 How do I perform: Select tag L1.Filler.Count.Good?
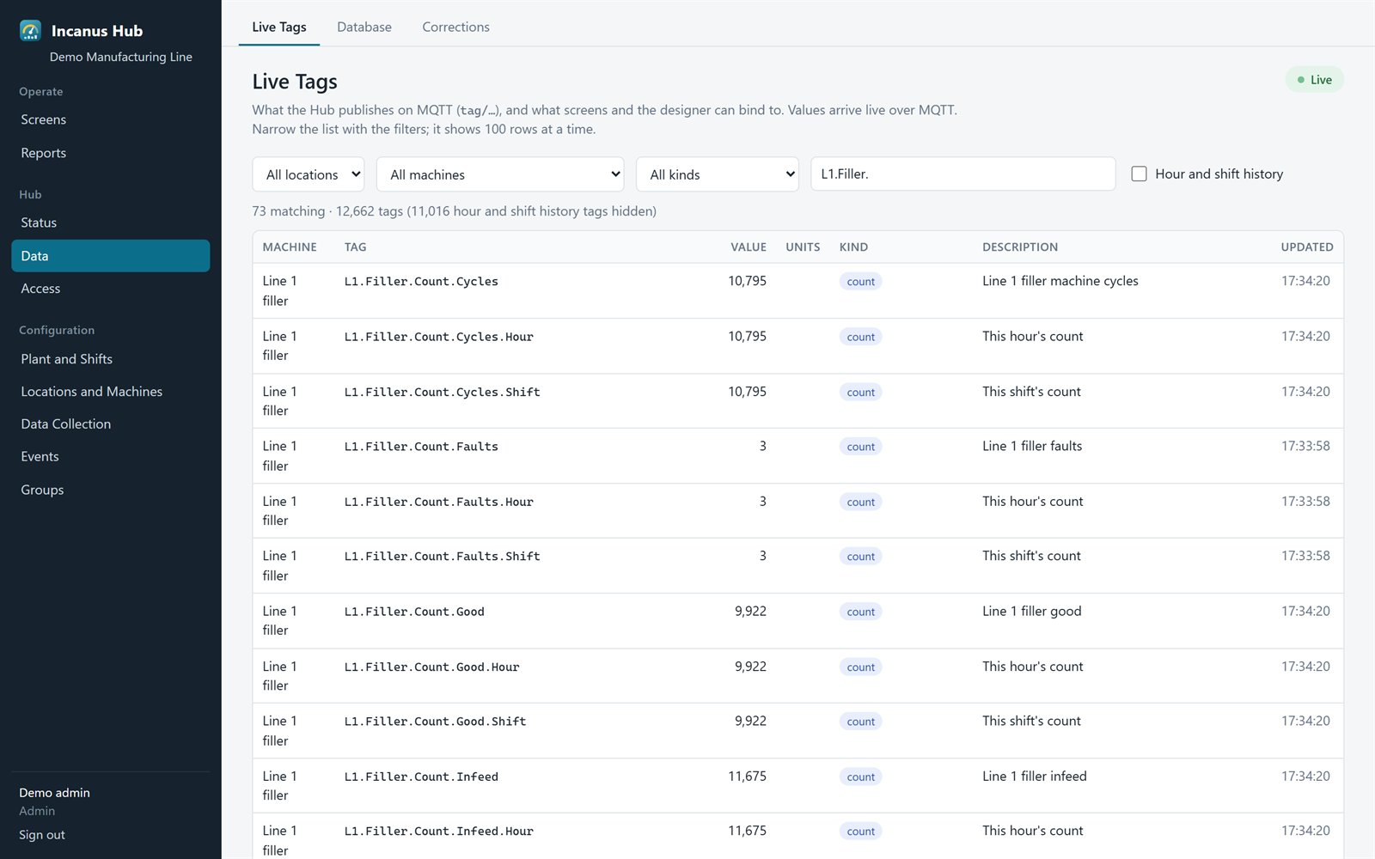pyautogui.click(x=414, y=612)
